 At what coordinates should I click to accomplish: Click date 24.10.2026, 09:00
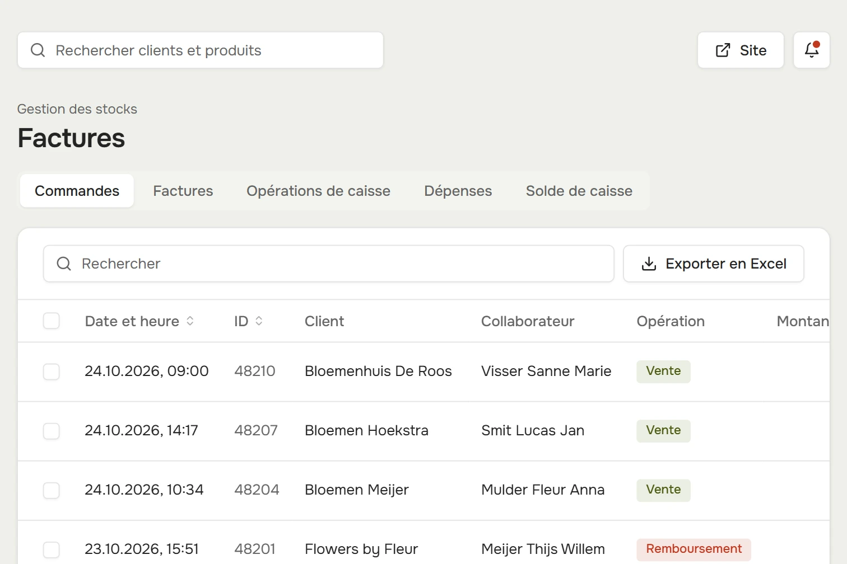tap(147, 371)
